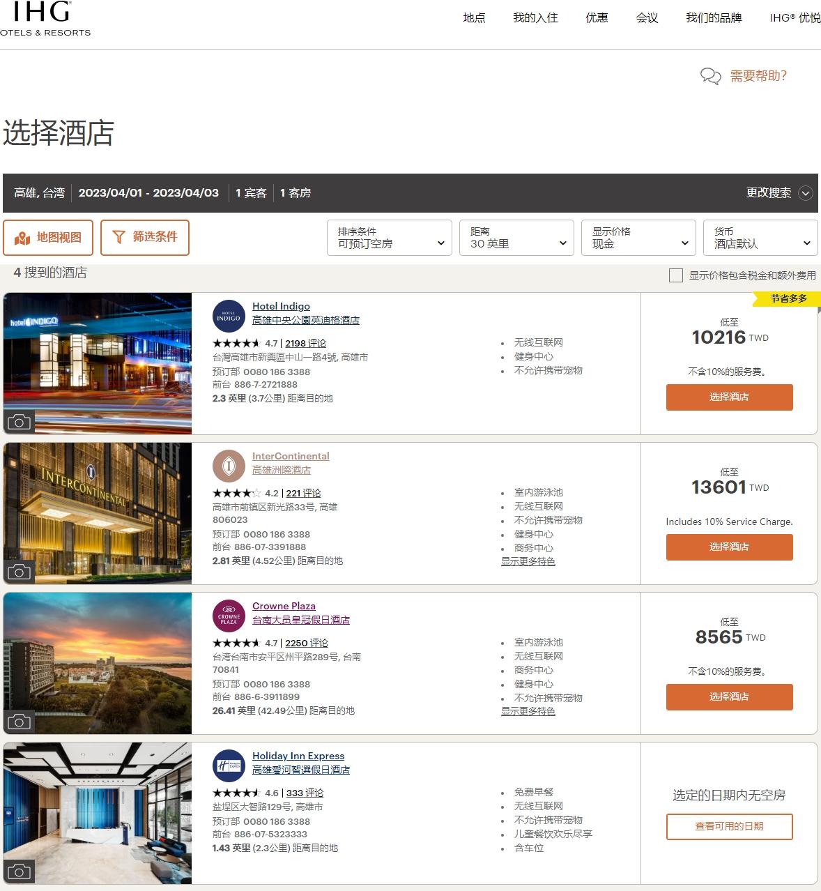Open the InterContinental link

point(291,456)
